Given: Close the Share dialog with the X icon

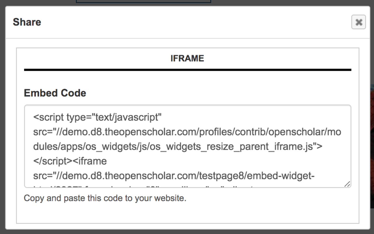Looking at the screenshot, I should click(x=359, y=22).
